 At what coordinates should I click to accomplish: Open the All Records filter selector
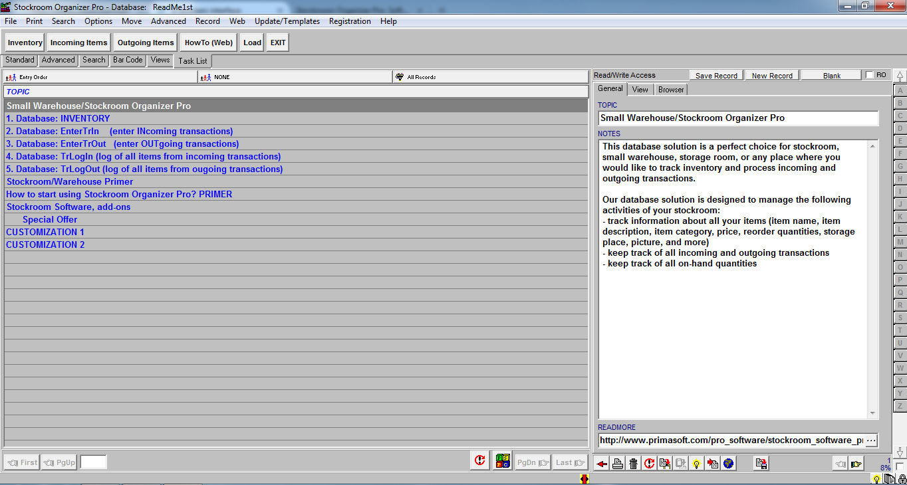pos(490,77)
